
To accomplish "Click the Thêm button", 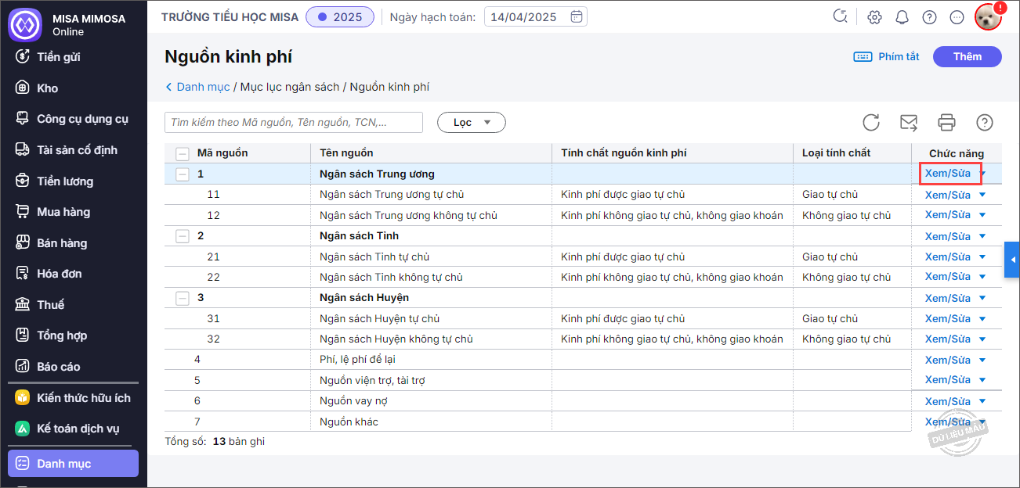I will (967, 56).
